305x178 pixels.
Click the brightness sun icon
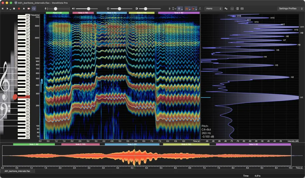click(x=108, y=9)
